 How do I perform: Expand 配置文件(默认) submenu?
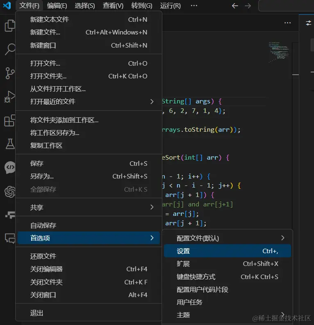pos(227,238)
